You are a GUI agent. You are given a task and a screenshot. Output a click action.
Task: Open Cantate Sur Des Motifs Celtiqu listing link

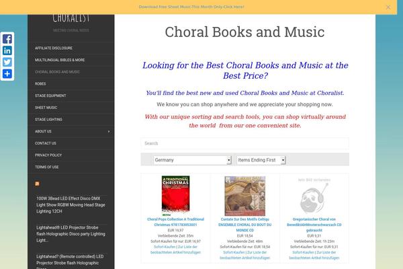(245, 225)
